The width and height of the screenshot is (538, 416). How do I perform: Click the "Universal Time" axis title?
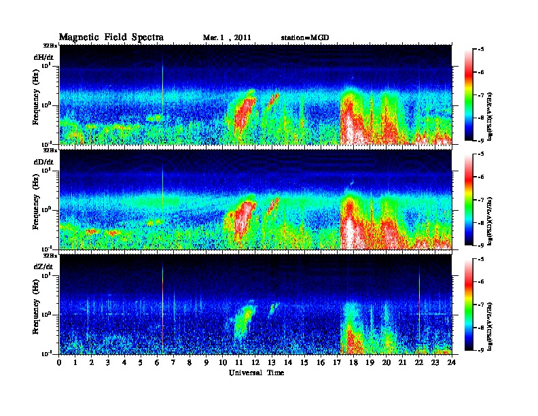[256, 372]
